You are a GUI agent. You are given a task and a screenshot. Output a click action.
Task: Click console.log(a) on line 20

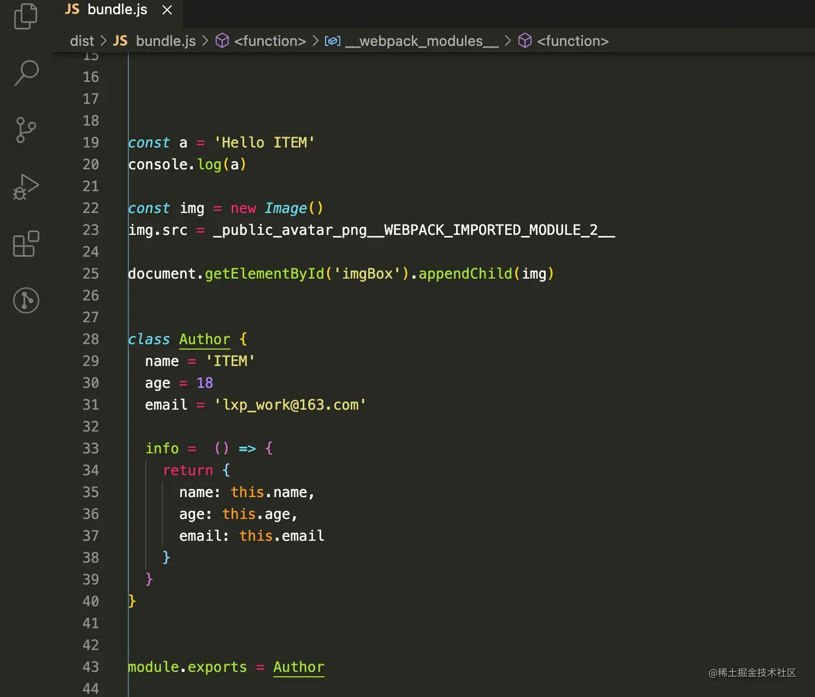pos(187,164)
